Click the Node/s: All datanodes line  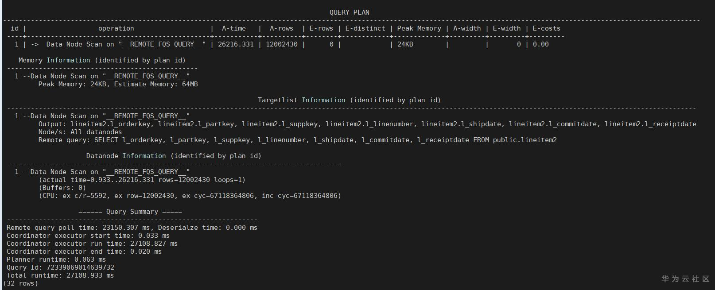click(80, 132)
